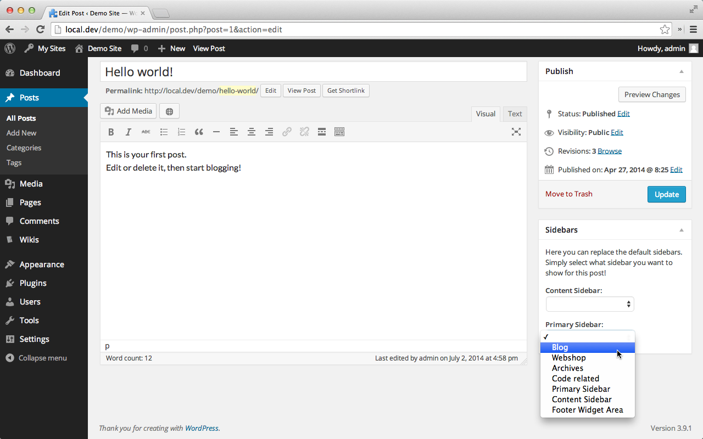The image size is (703, 439).
Task: Select Footer Widget Area option
Action: pos(588,410)
